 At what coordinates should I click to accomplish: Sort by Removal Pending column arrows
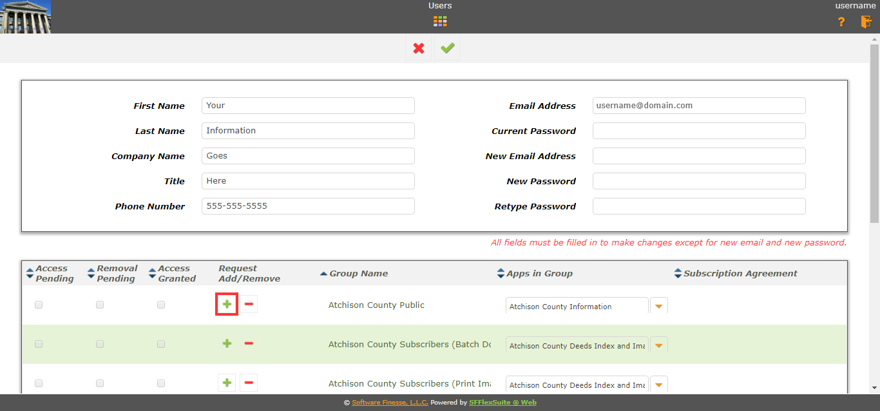click(x=91, y=273)
